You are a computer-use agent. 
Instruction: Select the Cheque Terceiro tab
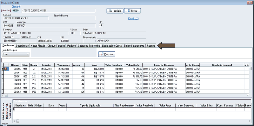click(x=56, y=46)
